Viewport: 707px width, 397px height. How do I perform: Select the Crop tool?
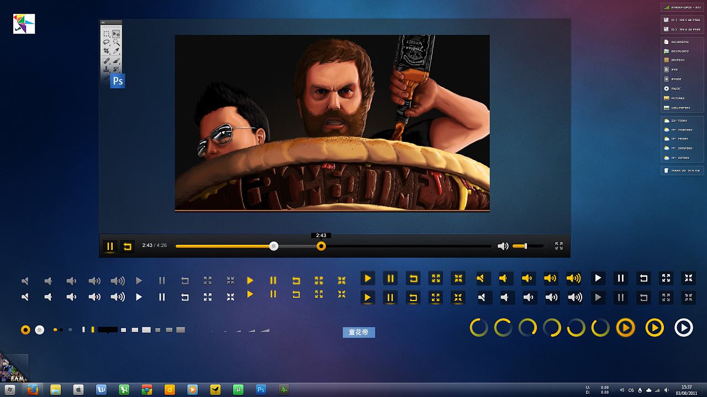tap(107, 51)
